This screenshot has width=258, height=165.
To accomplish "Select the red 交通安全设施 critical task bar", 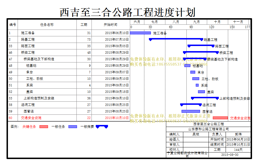I will click(220, 118).
